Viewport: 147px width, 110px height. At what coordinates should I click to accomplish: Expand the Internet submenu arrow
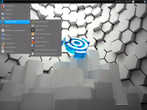(29, 14)
